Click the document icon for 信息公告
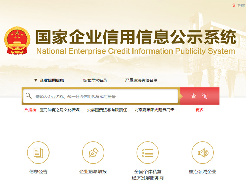The width and height of the screenshot is (246, 183). (38, 152)
